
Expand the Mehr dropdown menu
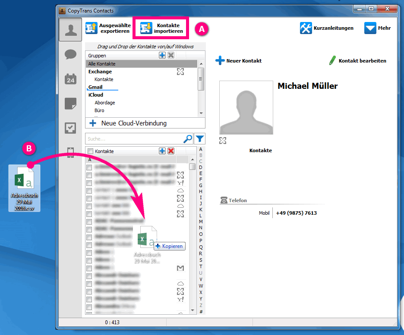coord(378,28)
